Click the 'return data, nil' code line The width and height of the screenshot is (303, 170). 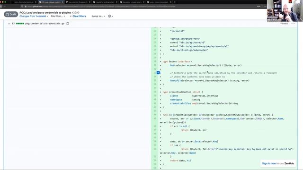[180, 161]
